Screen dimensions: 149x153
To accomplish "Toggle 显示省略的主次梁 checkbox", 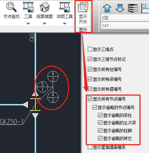I will [x=100, y=123].
